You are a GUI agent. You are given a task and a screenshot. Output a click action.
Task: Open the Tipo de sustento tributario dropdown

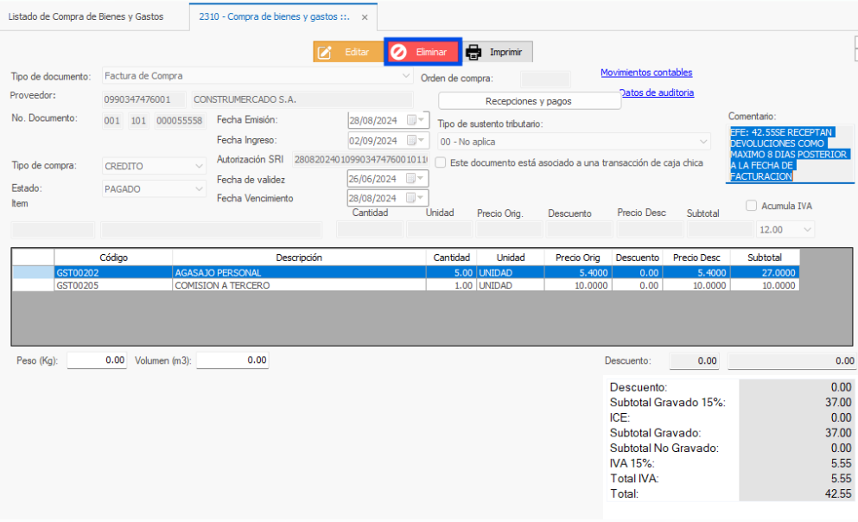tap(702, 142)
